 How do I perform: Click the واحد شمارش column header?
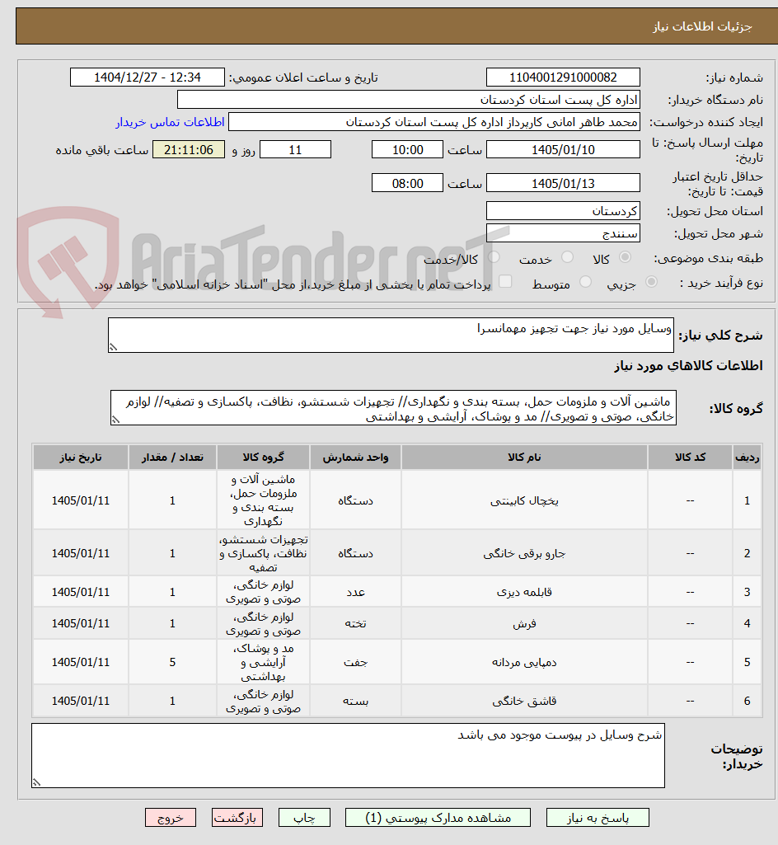[x=355, y=457]
